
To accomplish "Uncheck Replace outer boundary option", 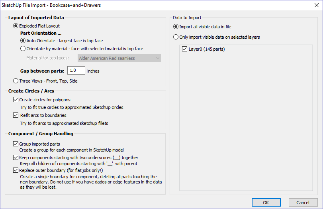I will point(16,170).
